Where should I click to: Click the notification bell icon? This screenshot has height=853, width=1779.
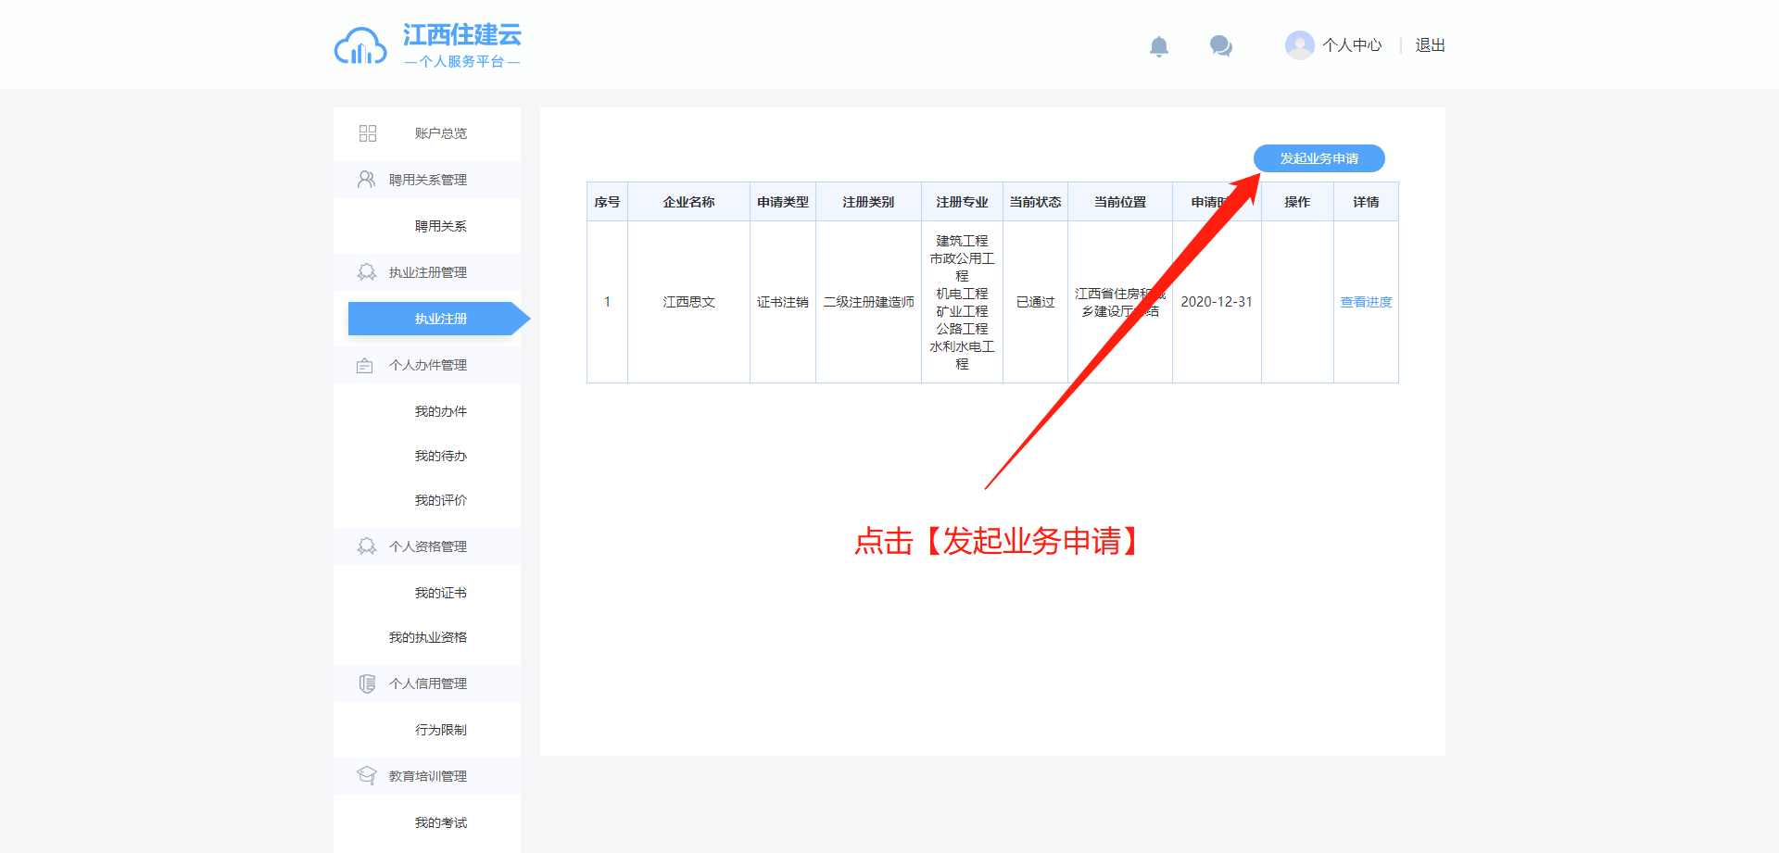1158,46
